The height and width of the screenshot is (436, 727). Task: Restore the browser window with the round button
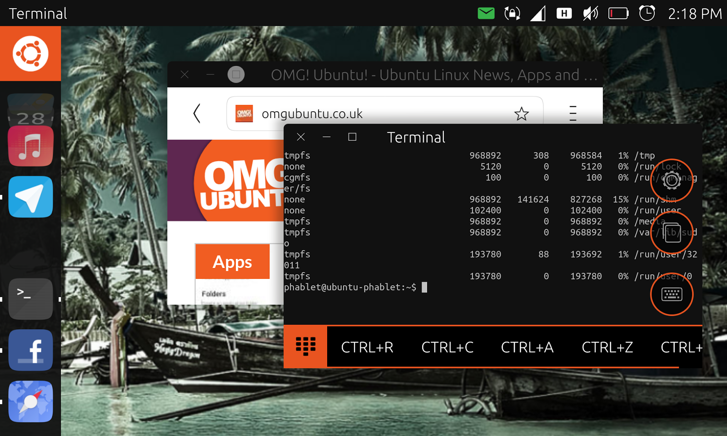pyautogui.click(x=236, y=74)
